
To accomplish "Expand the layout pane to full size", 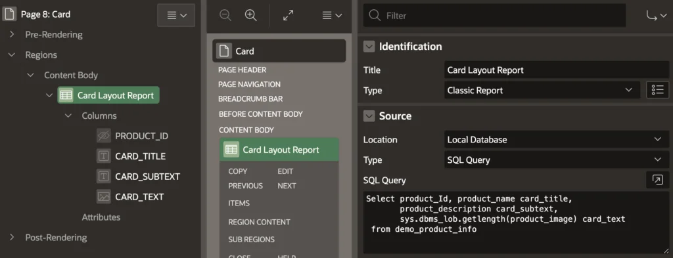I will pos(289,15).
